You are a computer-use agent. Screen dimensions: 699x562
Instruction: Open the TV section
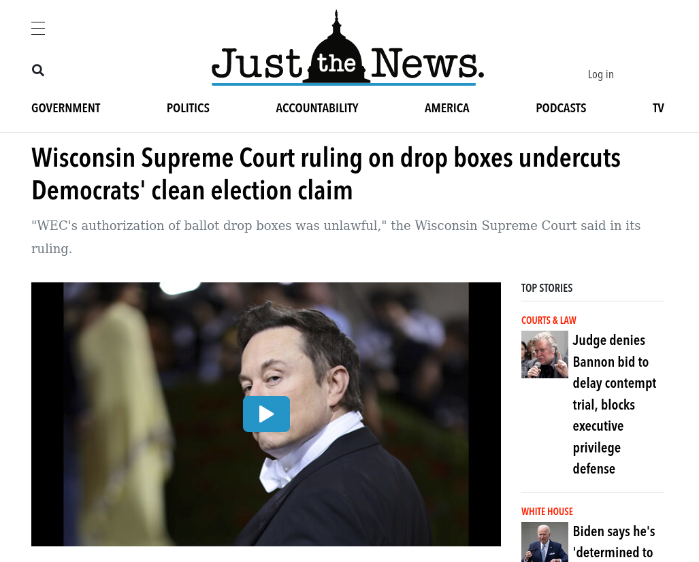[658, 108]
